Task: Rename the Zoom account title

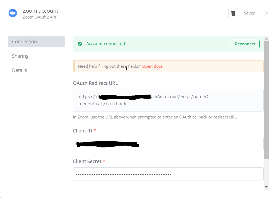Action: pos(40,11)
